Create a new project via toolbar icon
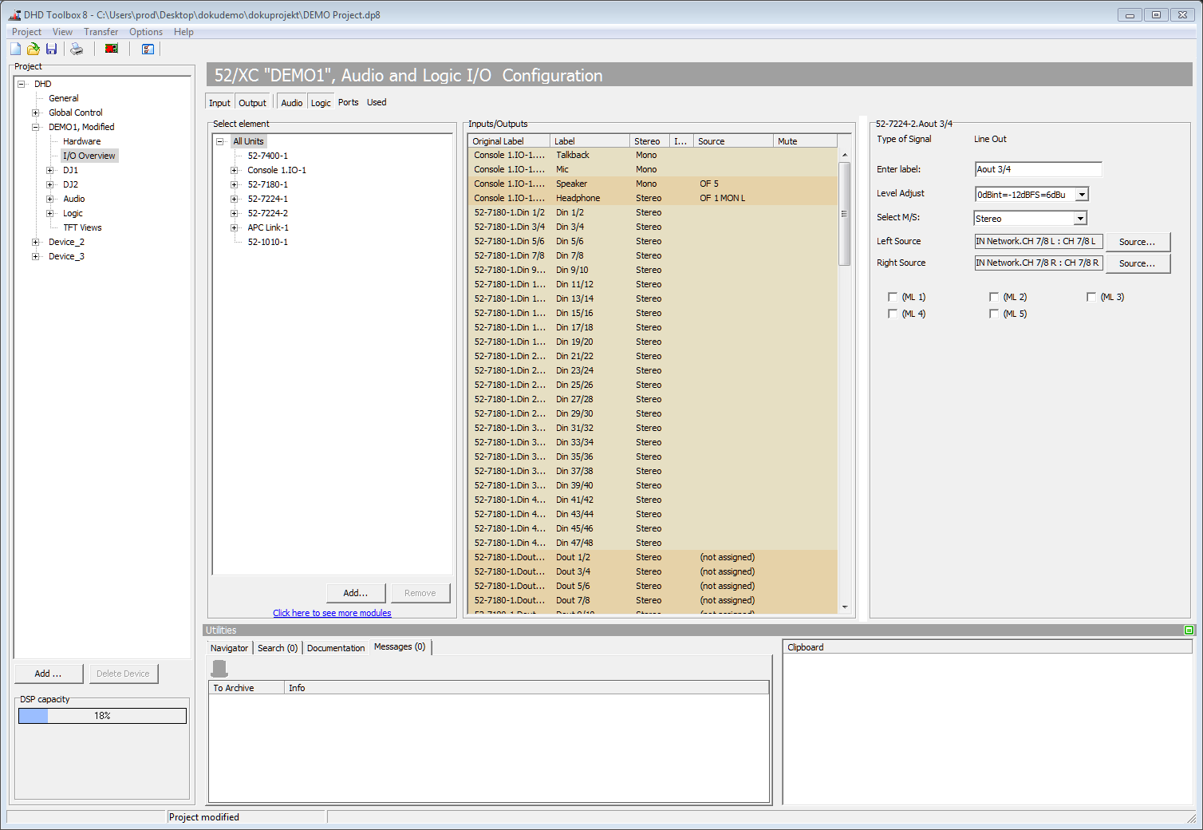This screenshot has height=830, width=1203. tap(14, 49)
